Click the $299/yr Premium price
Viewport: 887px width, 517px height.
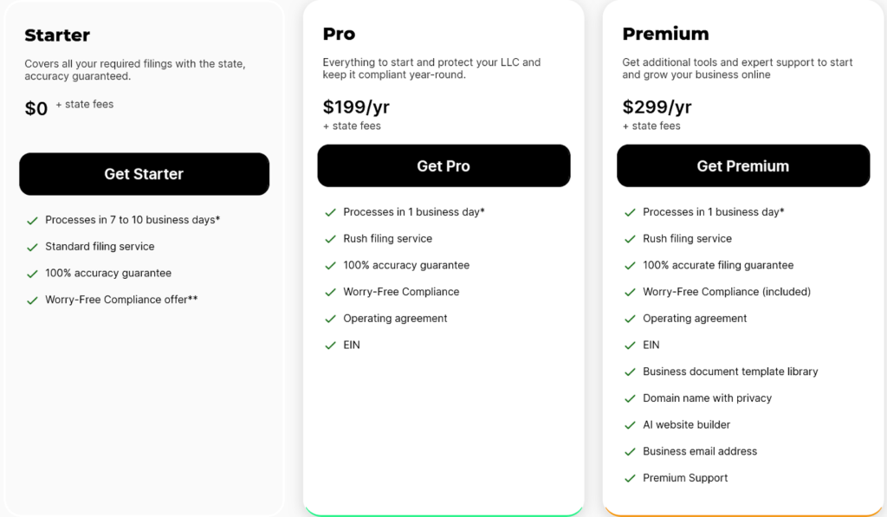tap(657, 107)
